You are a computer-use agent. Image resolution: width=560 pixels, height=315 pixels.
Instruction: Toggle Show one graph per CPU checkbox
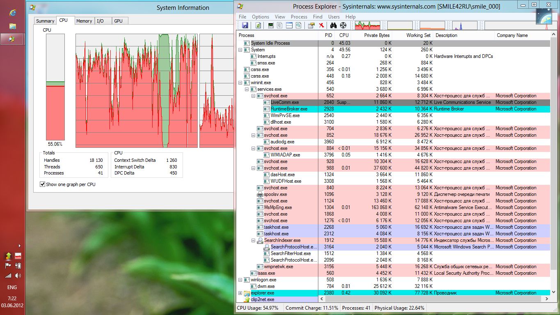point(43,184)
